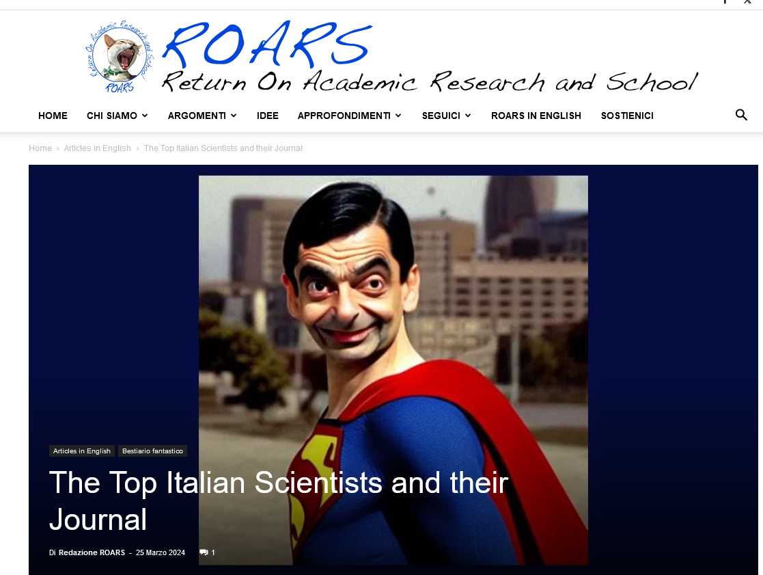Open the Sostienici menu item
Viewport: 763px width, 575px height.
click(x=627, y=116)
